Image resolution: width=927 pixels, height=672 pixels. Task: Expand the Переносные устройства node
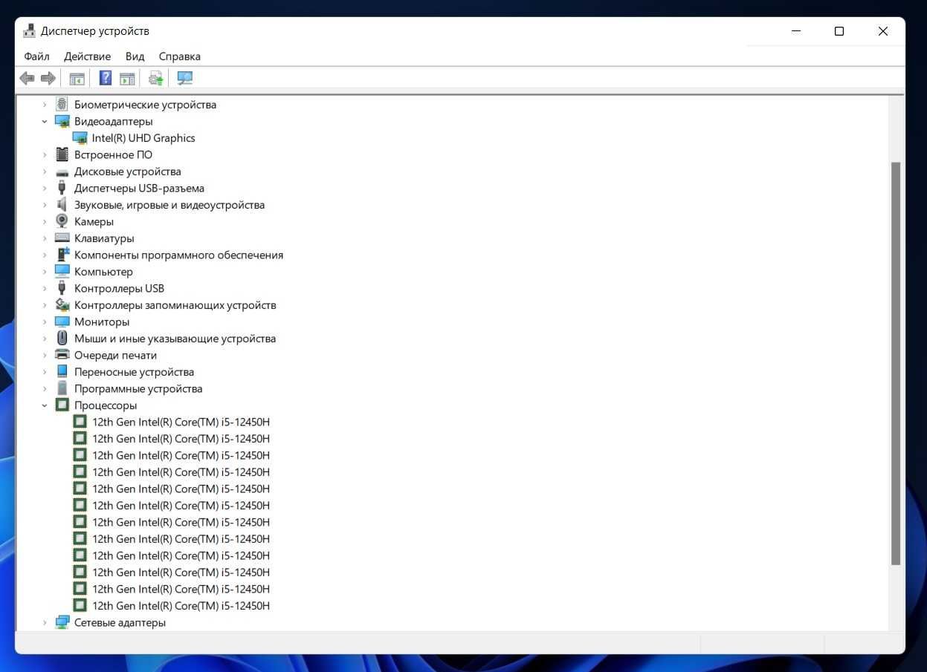pos(45,372)
